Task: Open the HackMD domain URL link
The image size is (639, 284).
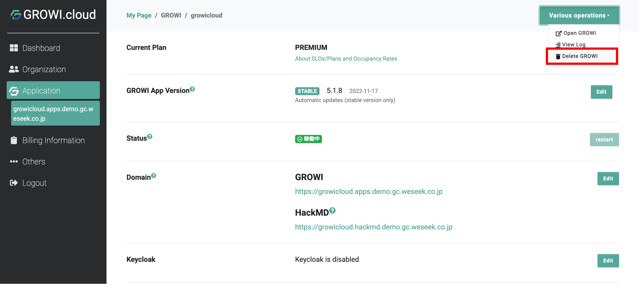Action: coord(374,227)
